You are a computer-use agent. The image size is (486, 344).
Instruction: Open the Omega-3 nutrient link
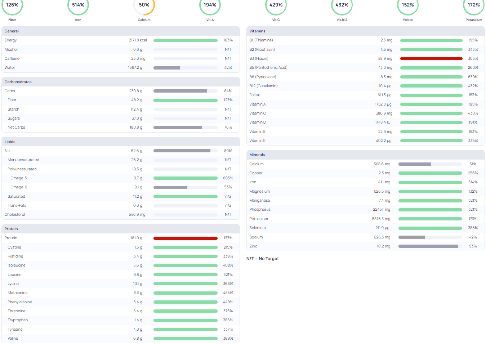point(19,178)
